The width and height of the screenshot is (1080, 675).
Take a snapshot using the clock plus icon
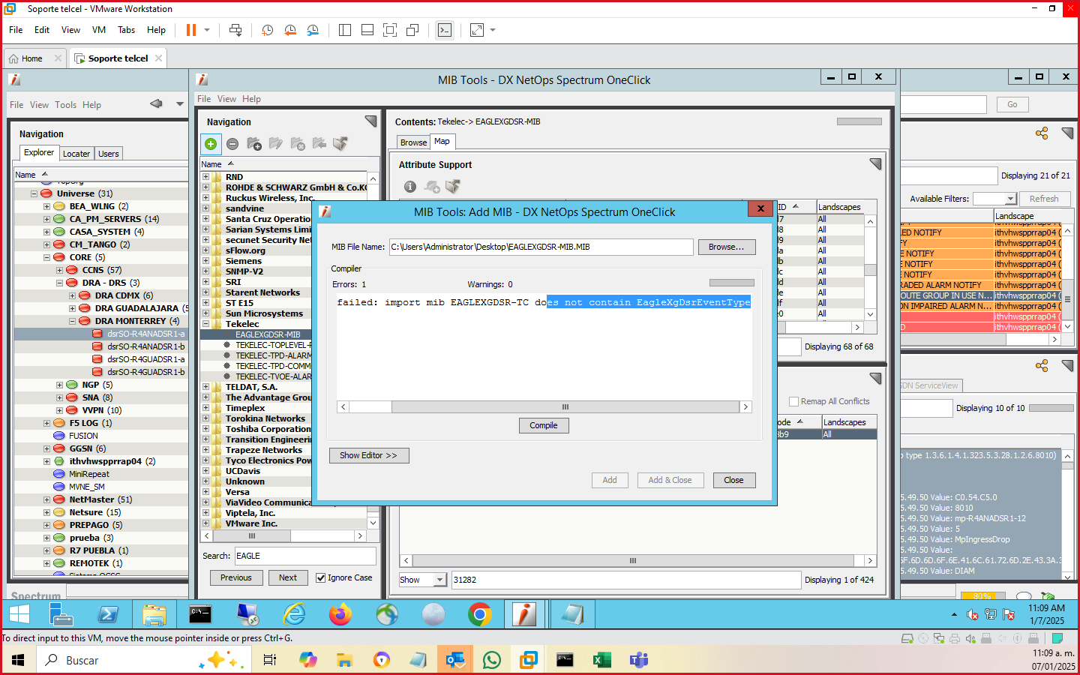[x=267, y=30]
